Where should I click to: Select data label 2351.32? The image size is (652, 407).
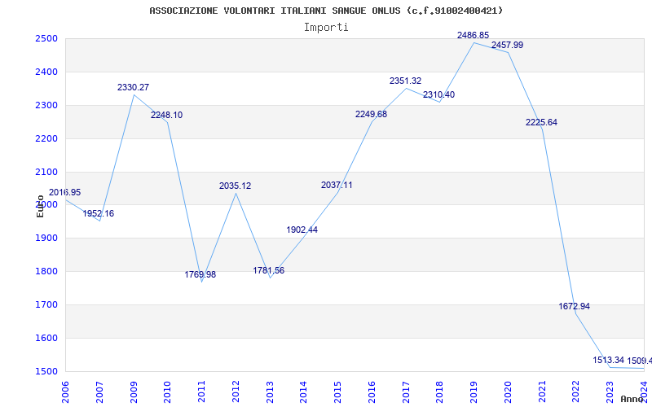point(405,81)
